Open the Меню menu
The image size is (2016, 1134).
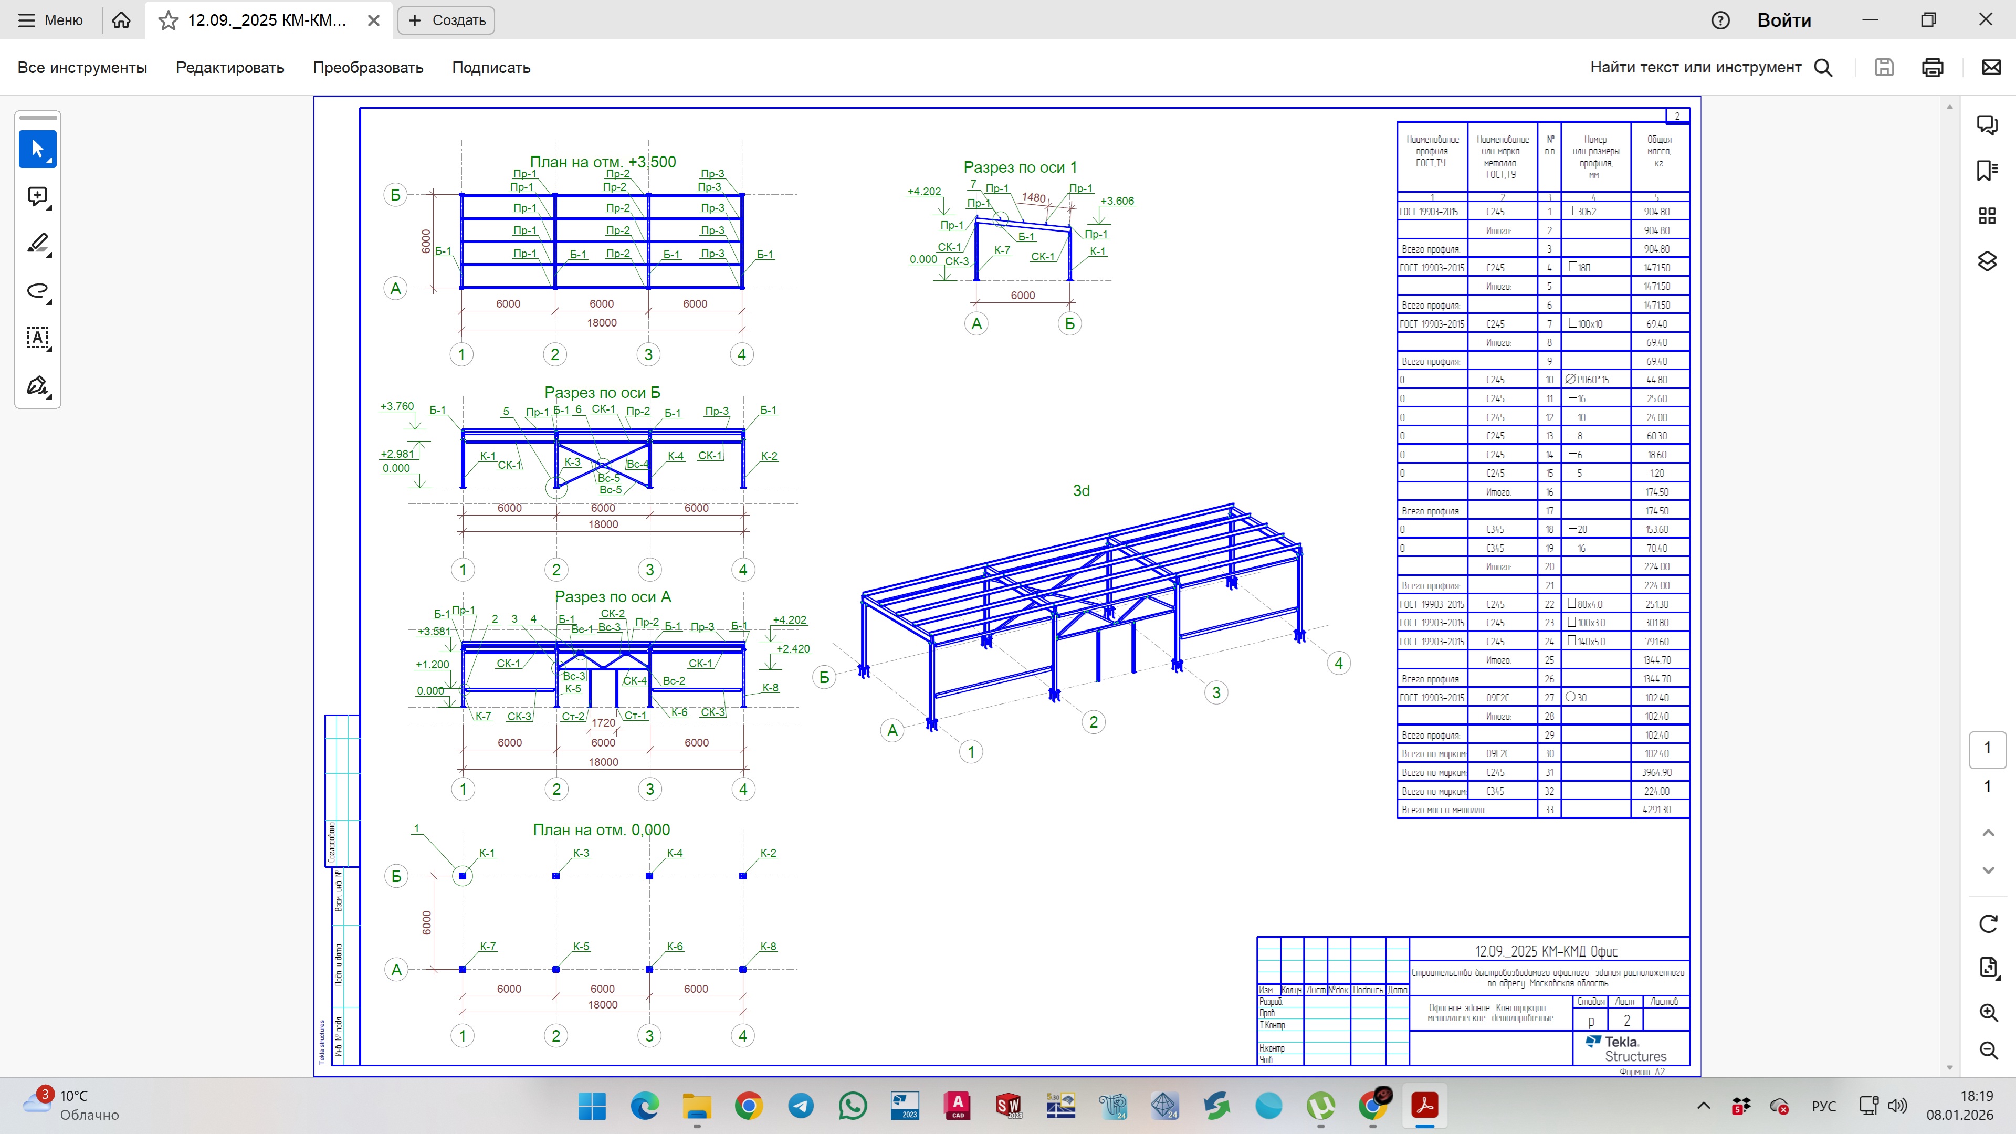51,20
